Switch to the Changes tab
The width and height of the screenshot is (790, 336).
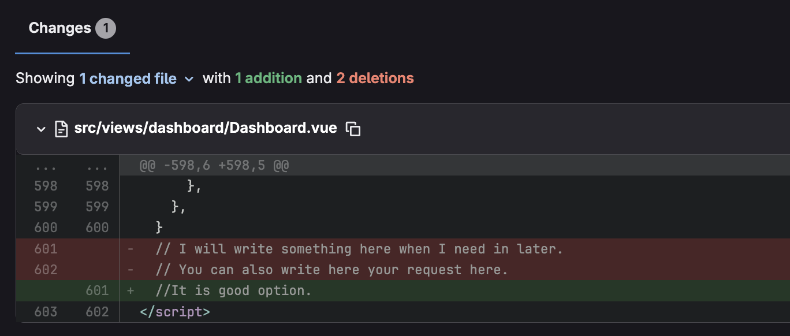[59, 27]
